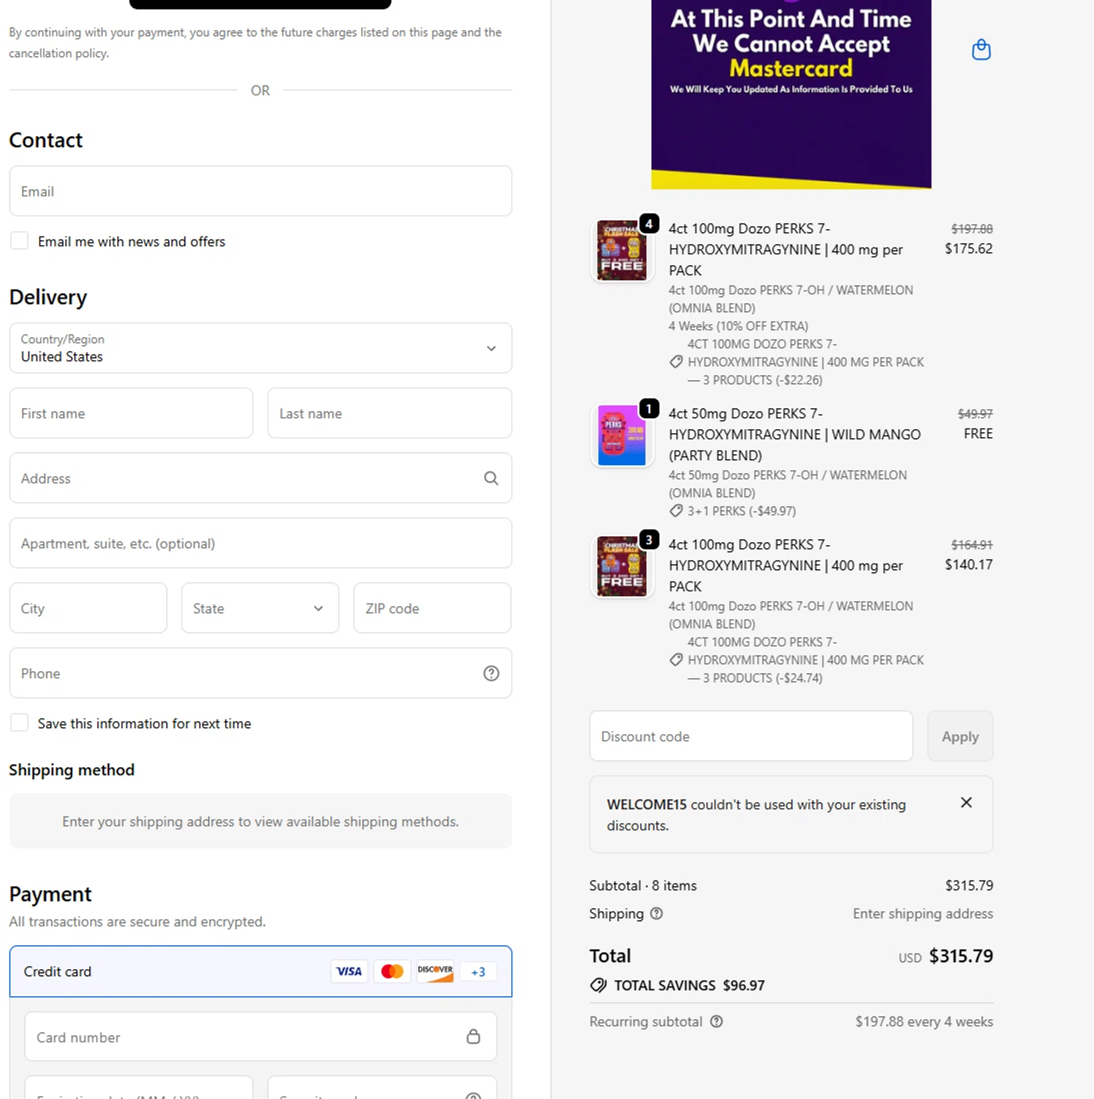Image resolution: width=1094 pixels, height=1099 pixels.
Task: Focus the Apartment, suite, etc. field
Action: point(261,543)
